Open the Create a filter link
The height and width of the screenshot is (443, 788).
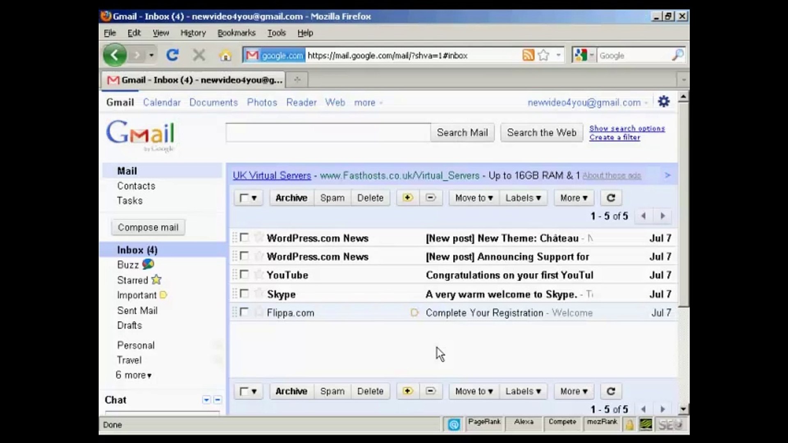(x=614, y=137)
